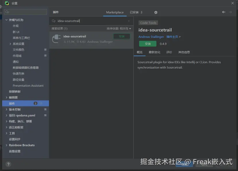This screenshot has width=238, height=171.
Task: Expand the 语言和框架 section
Action: (x=6, y=127)
